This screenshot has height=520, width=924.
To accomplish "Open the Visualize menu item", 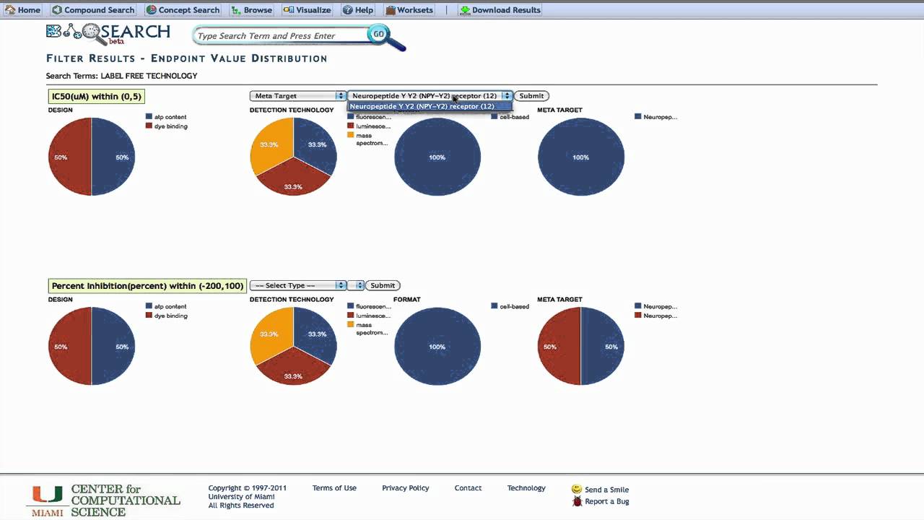I will (307, 10).
